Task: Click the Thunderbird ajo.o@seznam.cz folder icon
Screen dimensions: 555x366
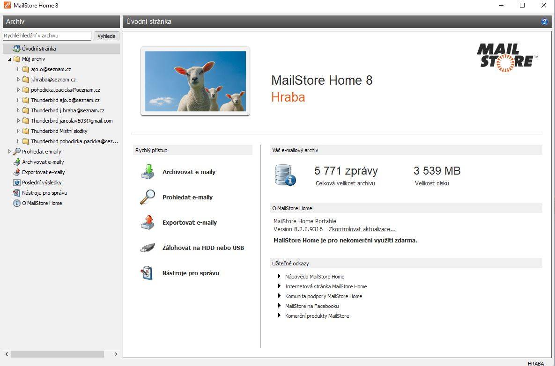Action: tap(25, 100)
